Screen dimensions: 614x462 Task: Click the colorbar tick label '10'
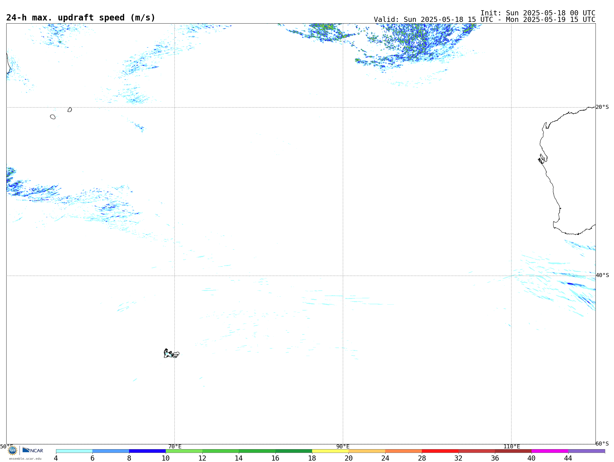(166, 458)
